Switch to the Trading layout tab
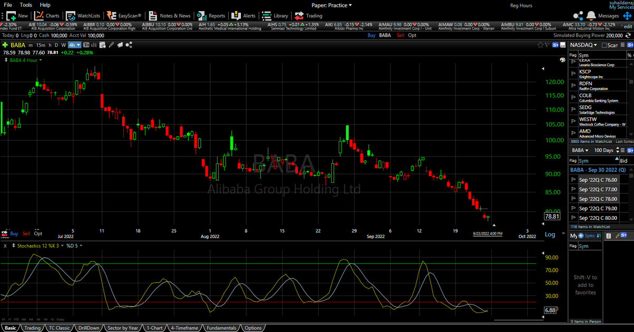The width and height of the screenshot is (634, 332). 32,328
